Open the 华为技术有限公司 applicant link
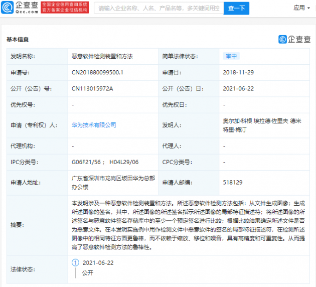This screenshot has height=287, width=316. (x=94, y=125)
